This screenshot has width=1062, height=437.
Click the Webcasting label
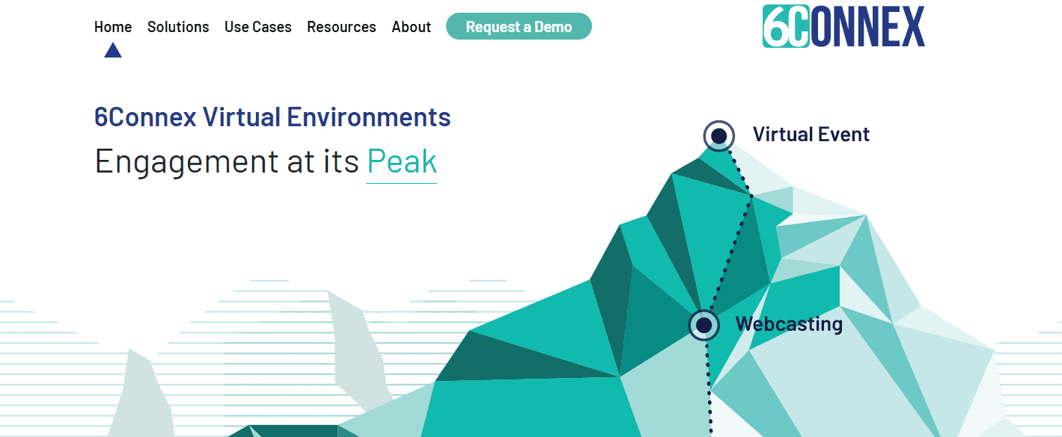(x=789, y=324)
